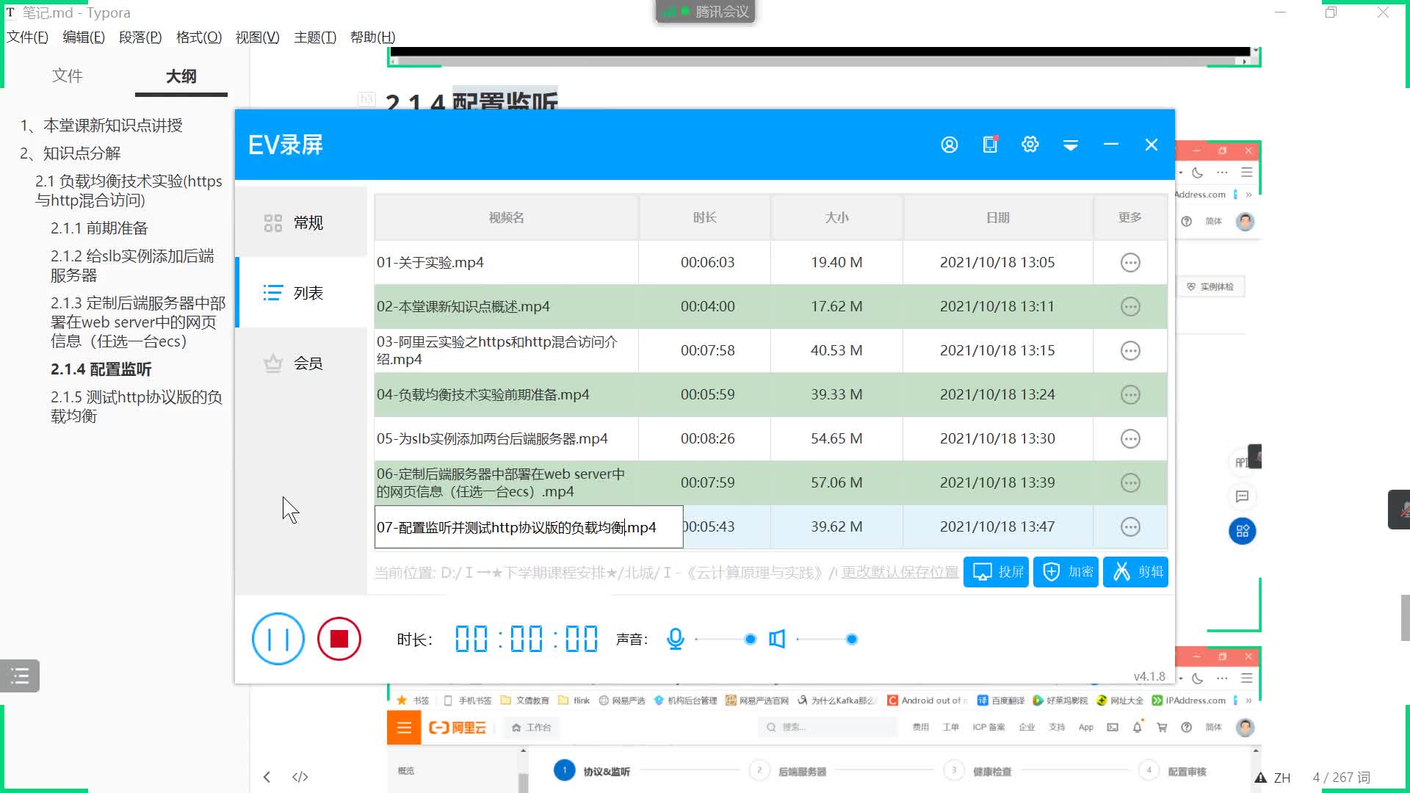Open EV录屏 settings gear
This screenshot has height=793, width=1410.
[1030, 145]
